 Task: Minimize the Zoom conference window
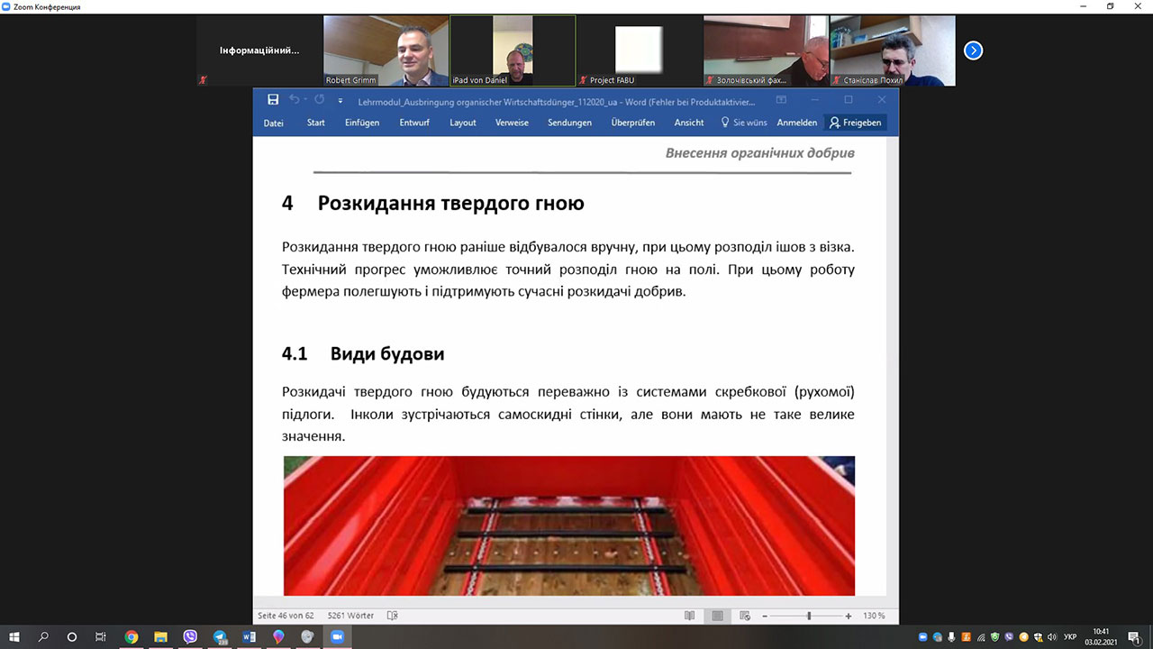click(1085, 6)
